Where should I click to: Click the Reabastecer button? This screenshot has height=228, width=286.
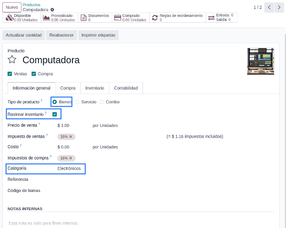[x=62, y=35]
